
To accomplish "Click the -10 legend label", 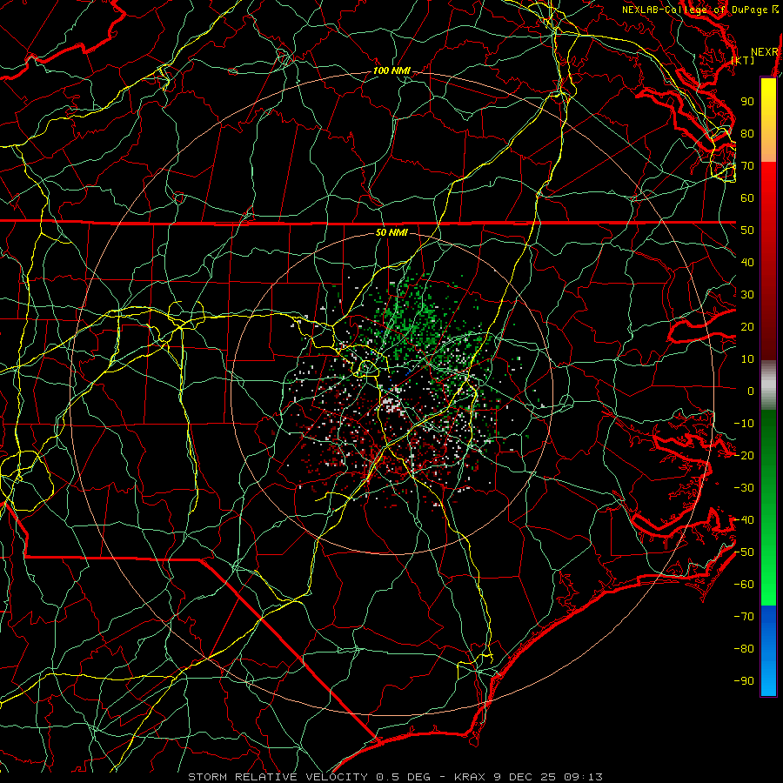I will point(744,424).
